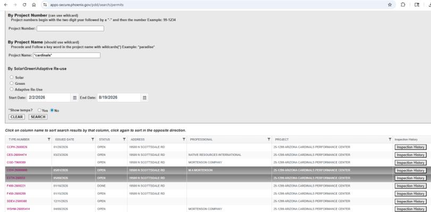Viewport: 431px width, 212px height.
Task: Open the Start Date calendar picker icon
Action: pyautogui.click(x=74, y=98)
